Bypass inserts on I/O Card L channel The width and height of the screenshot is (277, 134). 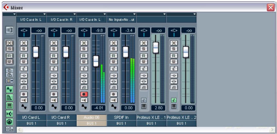tap(24, 75)
